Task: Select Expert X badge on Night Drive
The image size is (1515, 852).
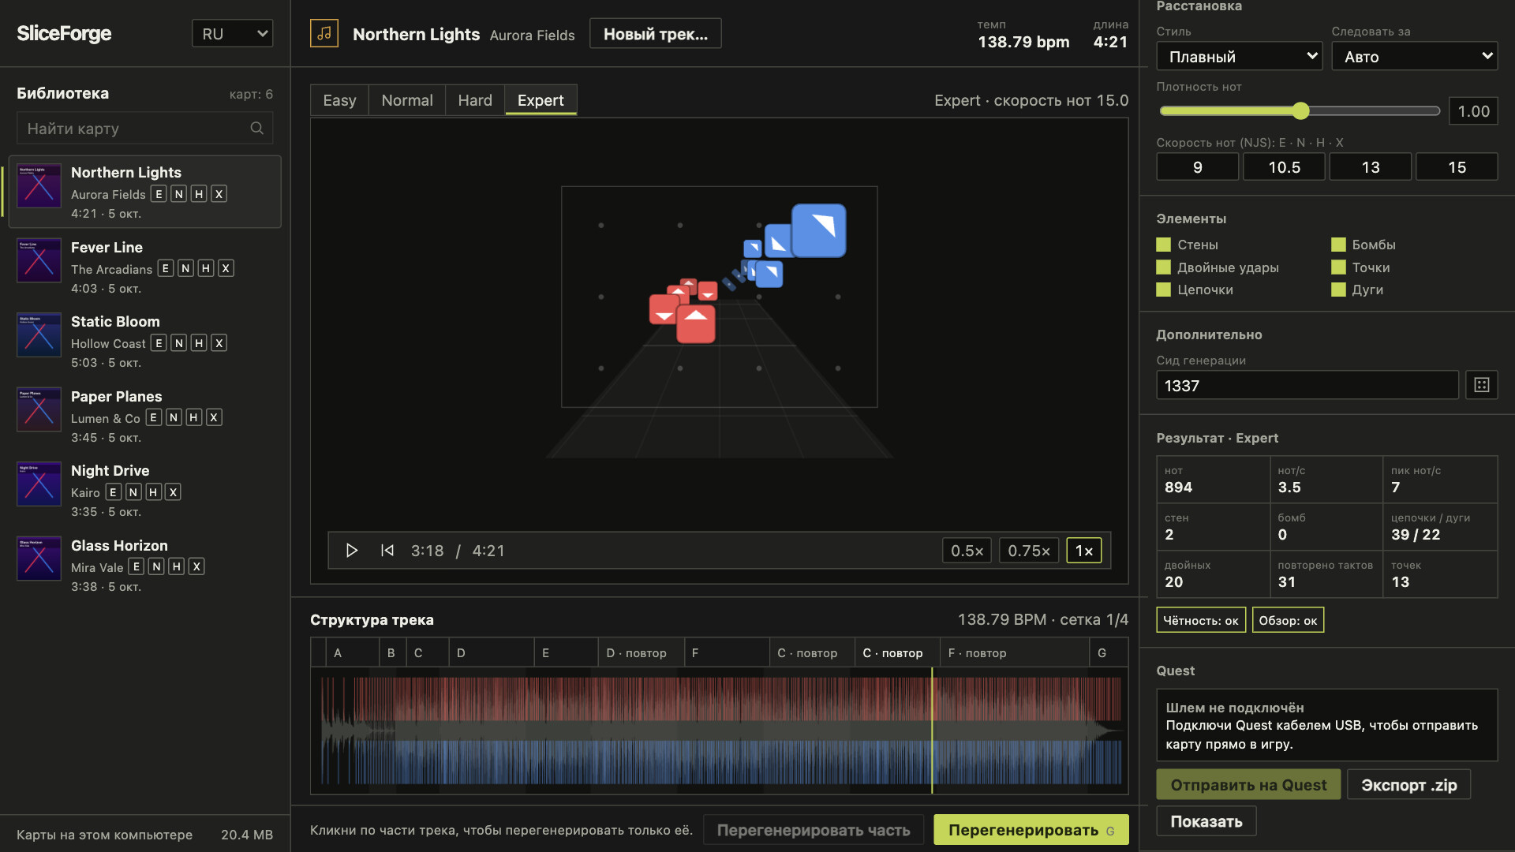Action: coord(174,492)
